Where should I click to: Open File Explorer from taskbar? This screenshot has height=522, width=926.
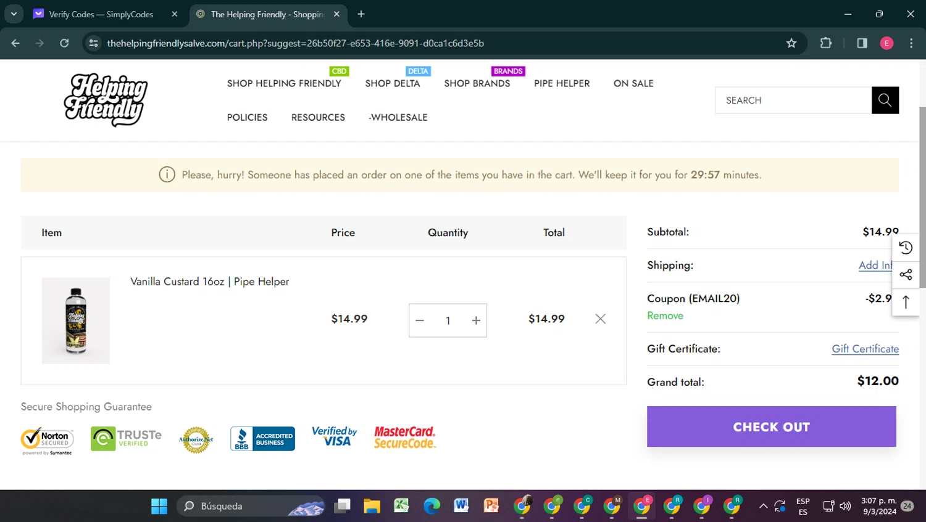click(x=372, y=506)
